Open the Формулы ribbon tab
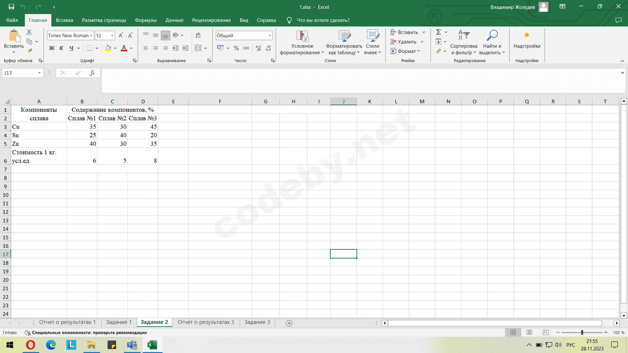The width and height of the screenshot is (628, 353). coord(146,20)
